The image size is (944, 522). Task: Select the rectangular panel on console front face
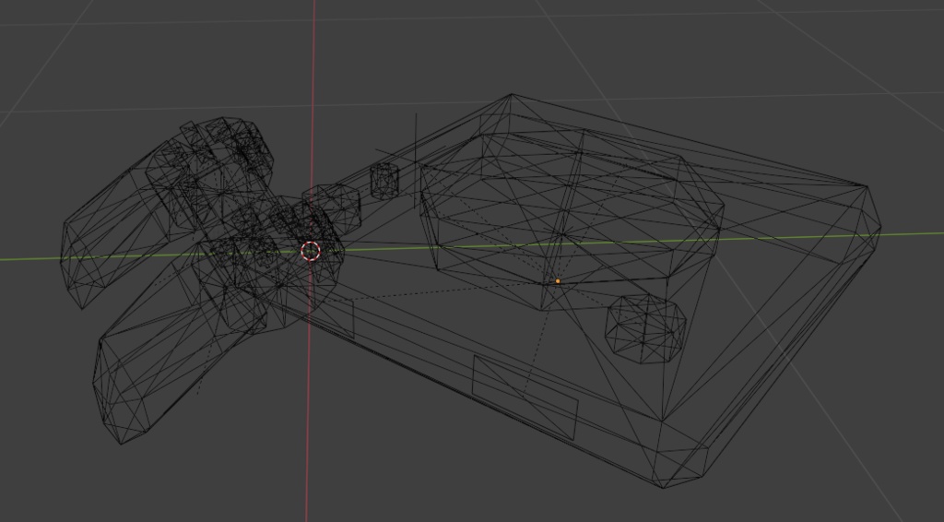[x=525, y=397]
